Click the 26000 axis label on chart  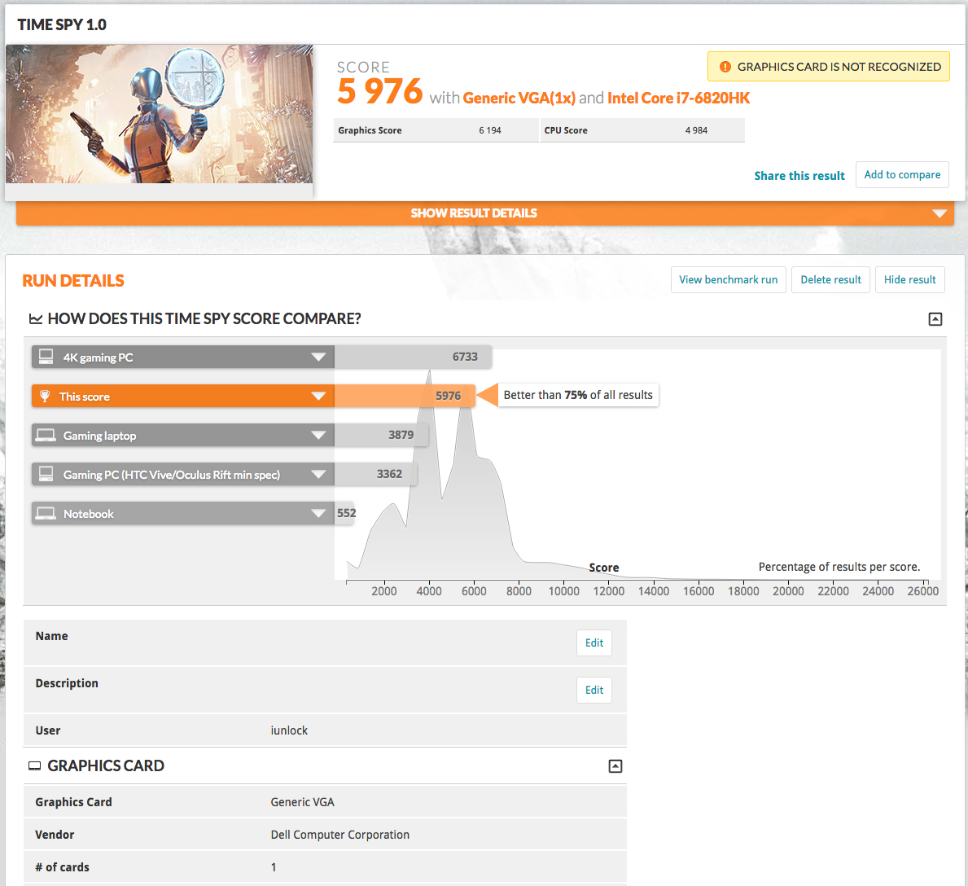tap(923, 591)
